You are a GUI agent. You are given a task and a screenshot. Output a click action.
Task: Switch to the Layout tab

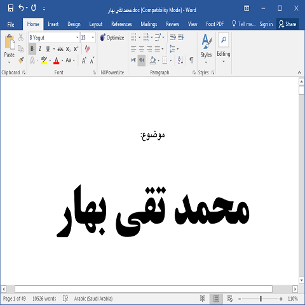(x=96, y=24)
